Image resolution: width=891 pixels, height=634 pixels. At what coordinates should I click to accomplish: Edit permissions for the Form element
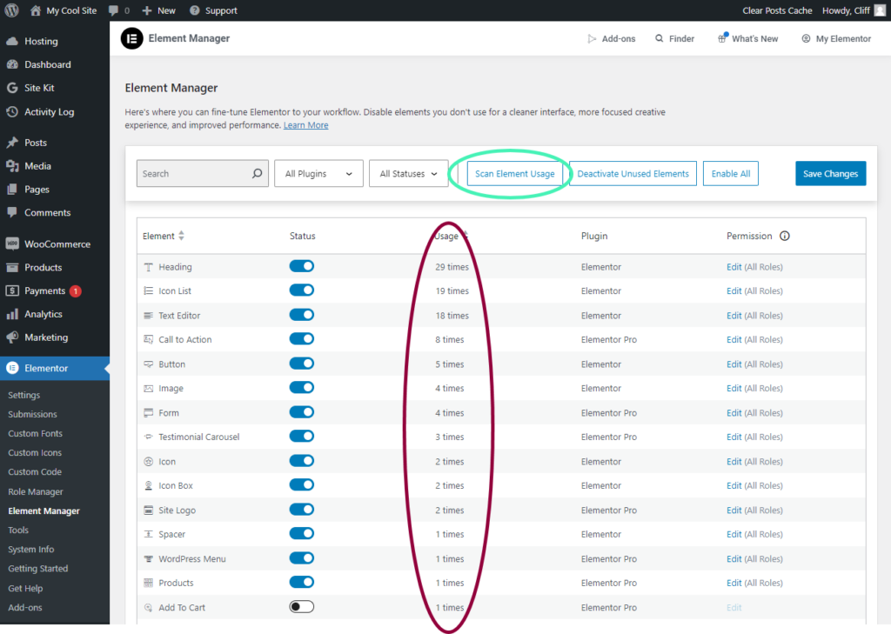pyautogui.click(x=734, y=412)
